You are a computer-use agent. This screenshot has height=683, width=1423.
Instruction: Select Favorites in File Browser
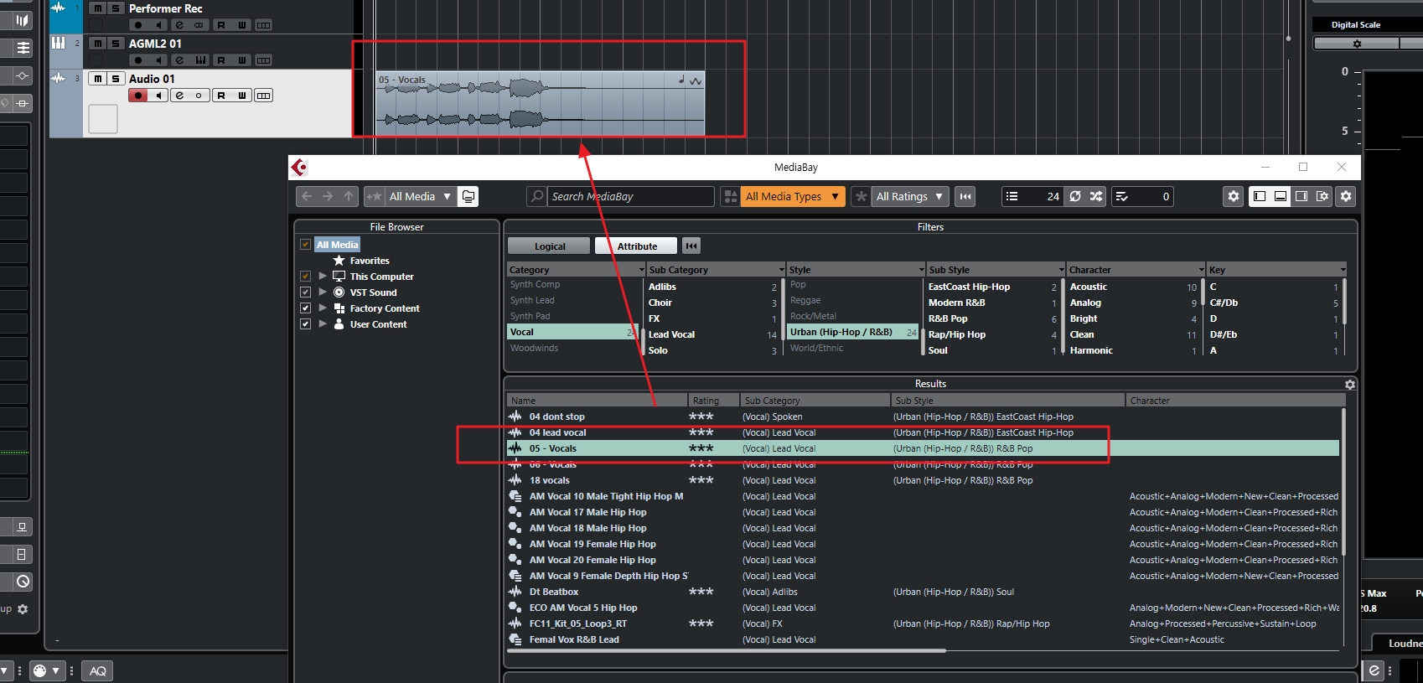coord(370,261)
